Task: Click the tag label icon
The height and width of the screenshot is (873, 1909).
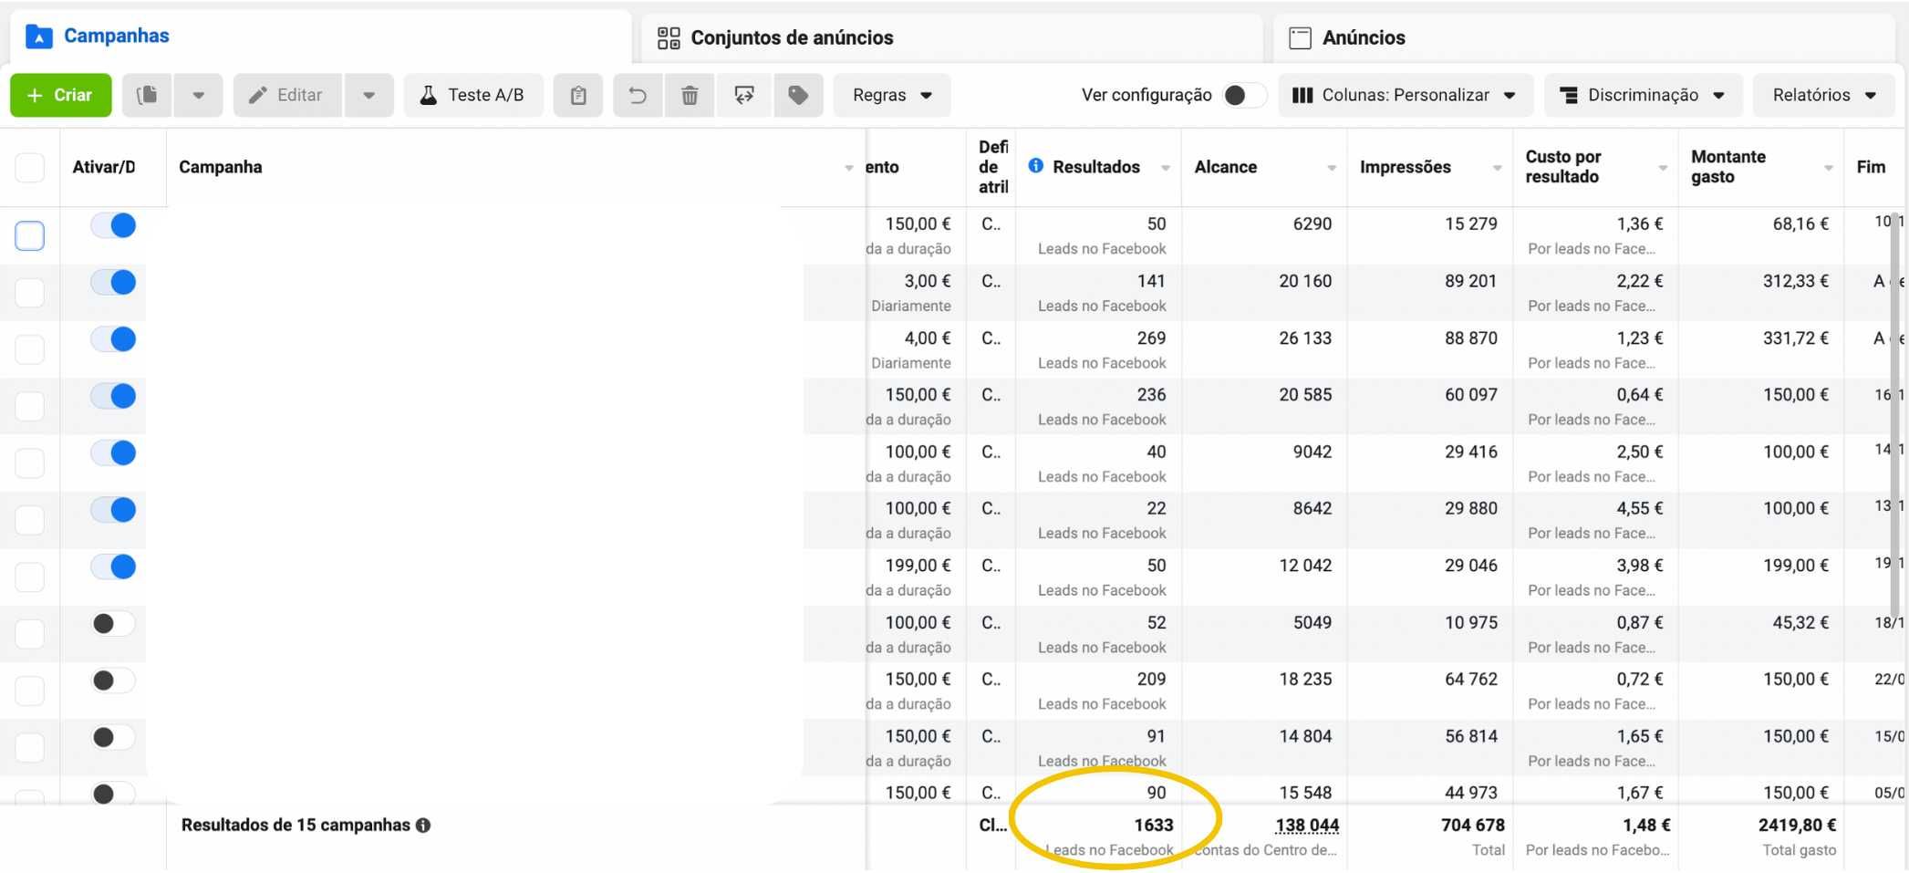Action: pos(798,95)
